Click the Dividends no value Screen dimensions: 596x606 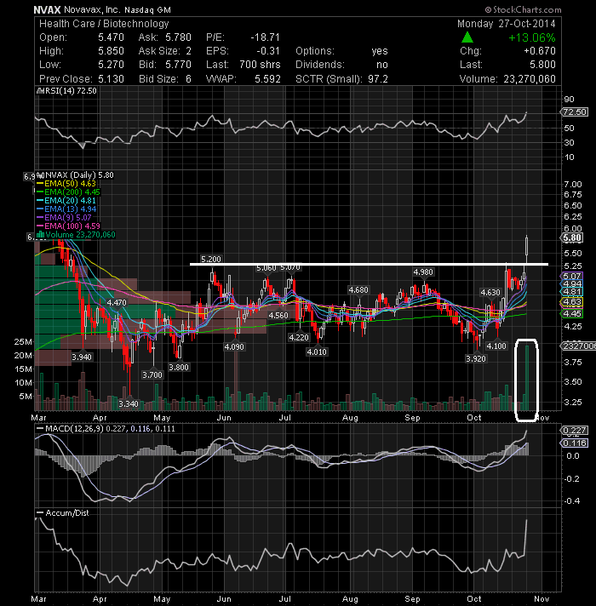click(382, 65)
